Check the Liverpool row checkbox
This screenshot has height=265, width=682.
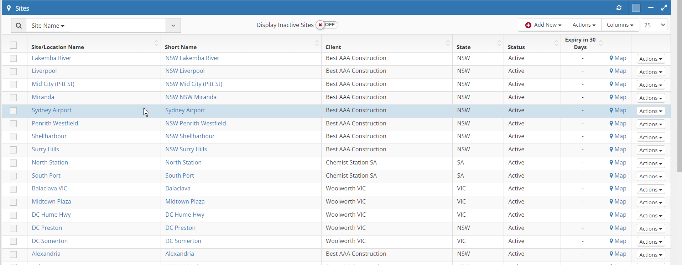coord(14,71)
